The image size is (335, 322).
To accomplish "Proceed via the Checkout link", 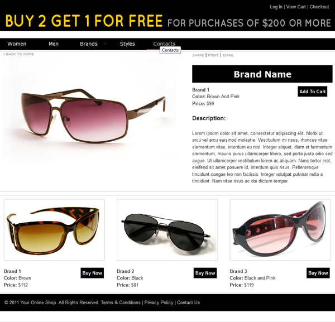I will (x=319, y=7).
